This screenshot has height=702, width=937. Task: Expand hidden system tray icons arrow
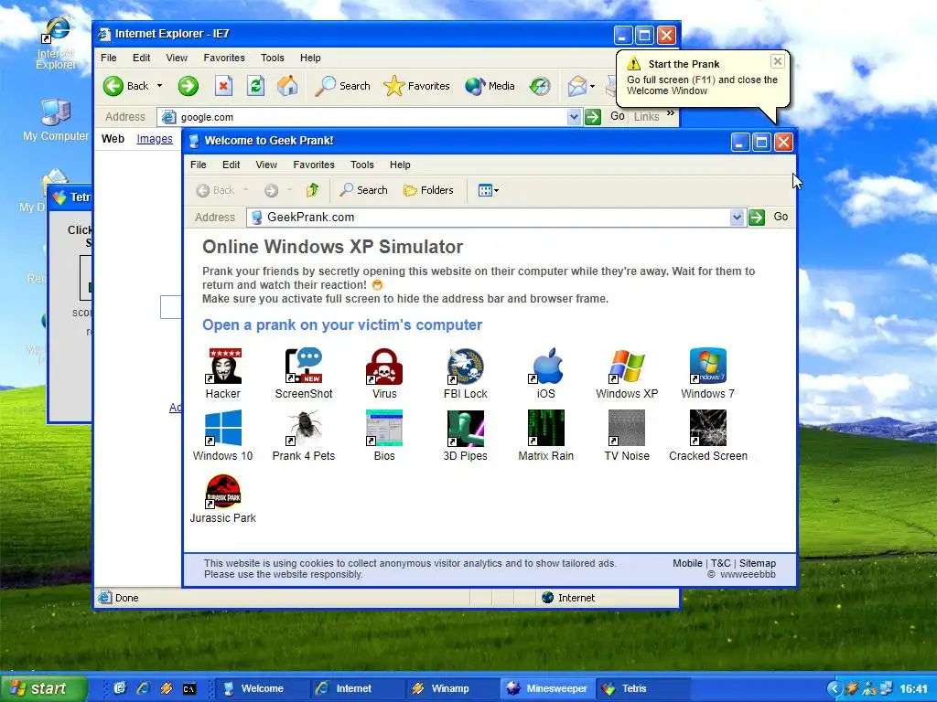click(834, 688)
